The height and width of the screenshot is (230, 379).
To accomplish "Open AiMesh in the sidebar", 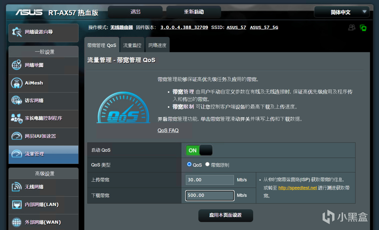I will [44, 83].
